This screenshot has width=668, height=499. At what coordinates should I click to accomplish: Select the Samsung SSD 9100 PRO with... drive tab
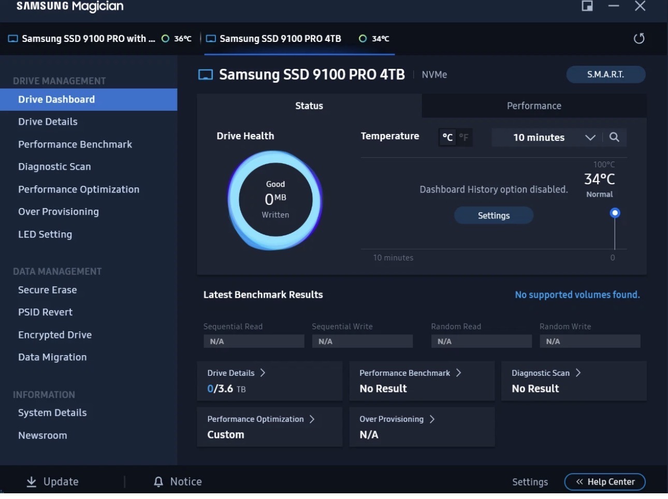click(100, 39)
